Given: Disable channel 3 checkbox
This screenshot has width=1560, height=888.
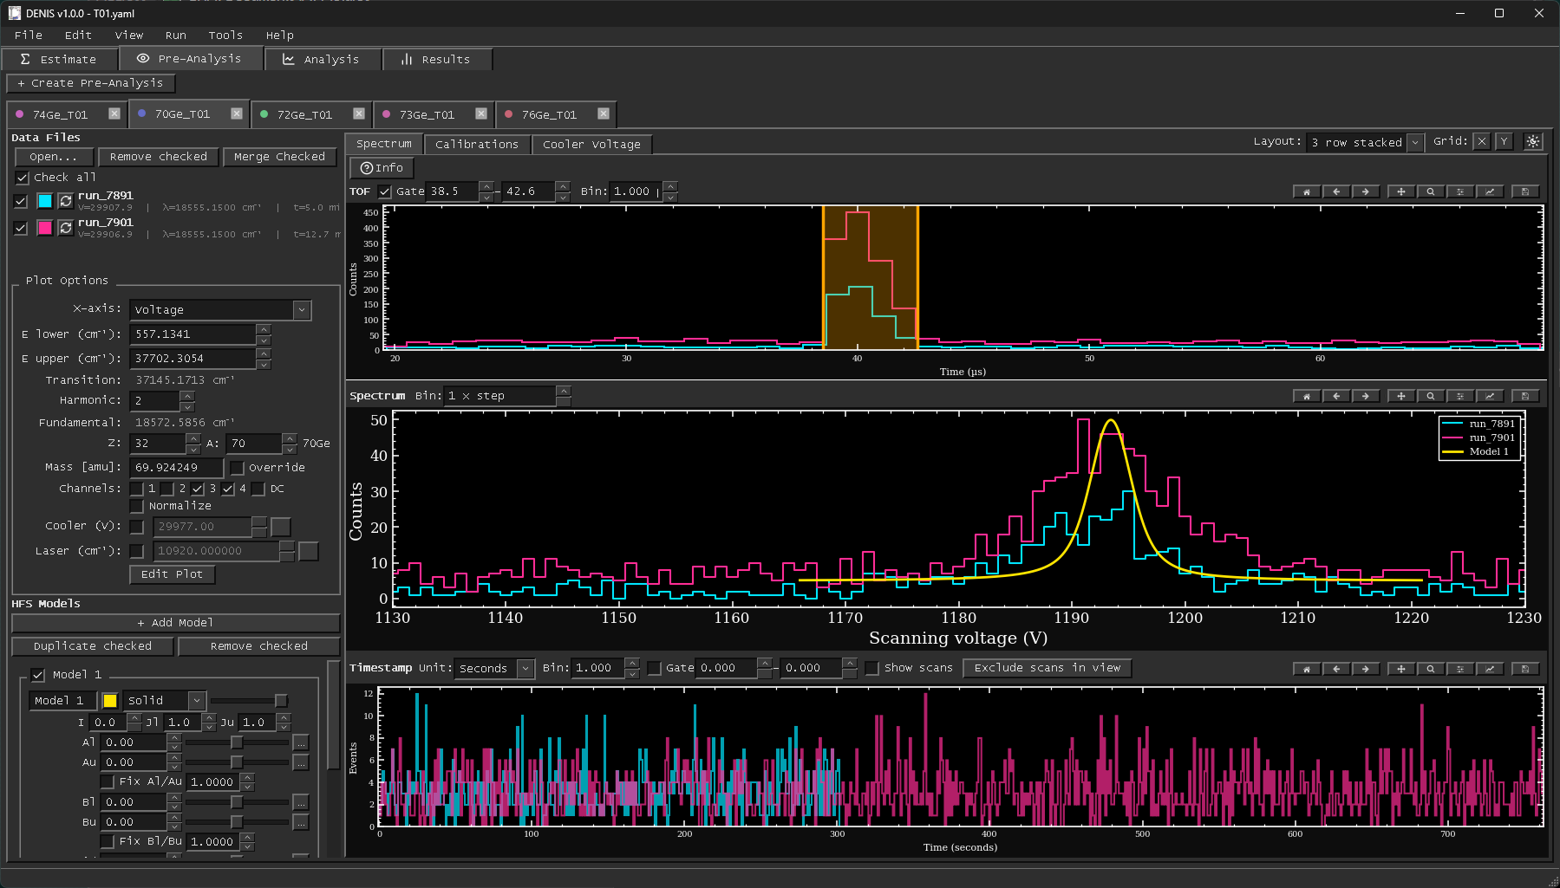Looking at the screenshot, I should click(198, 489).
